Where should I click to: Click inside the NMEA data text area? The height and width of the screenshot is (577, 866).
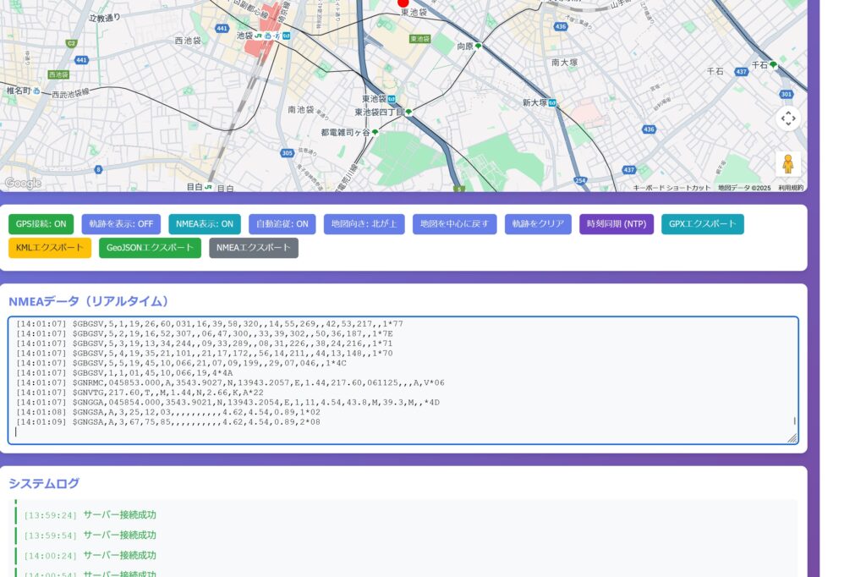click(x=403, y=380)
